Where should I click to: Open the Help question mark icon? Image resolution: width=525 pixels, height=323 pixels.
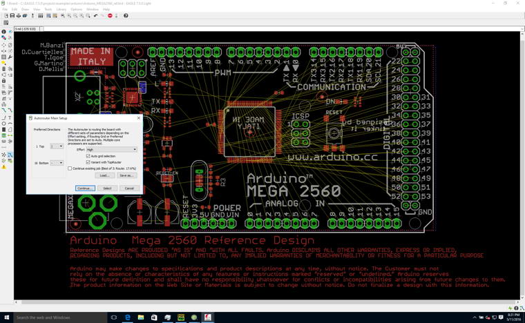point(126,16)
